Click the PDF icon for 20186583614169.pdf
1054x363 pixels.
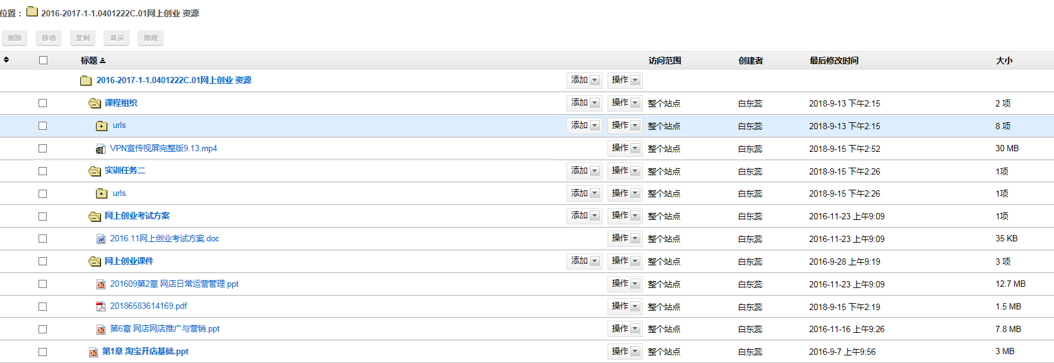100,307
